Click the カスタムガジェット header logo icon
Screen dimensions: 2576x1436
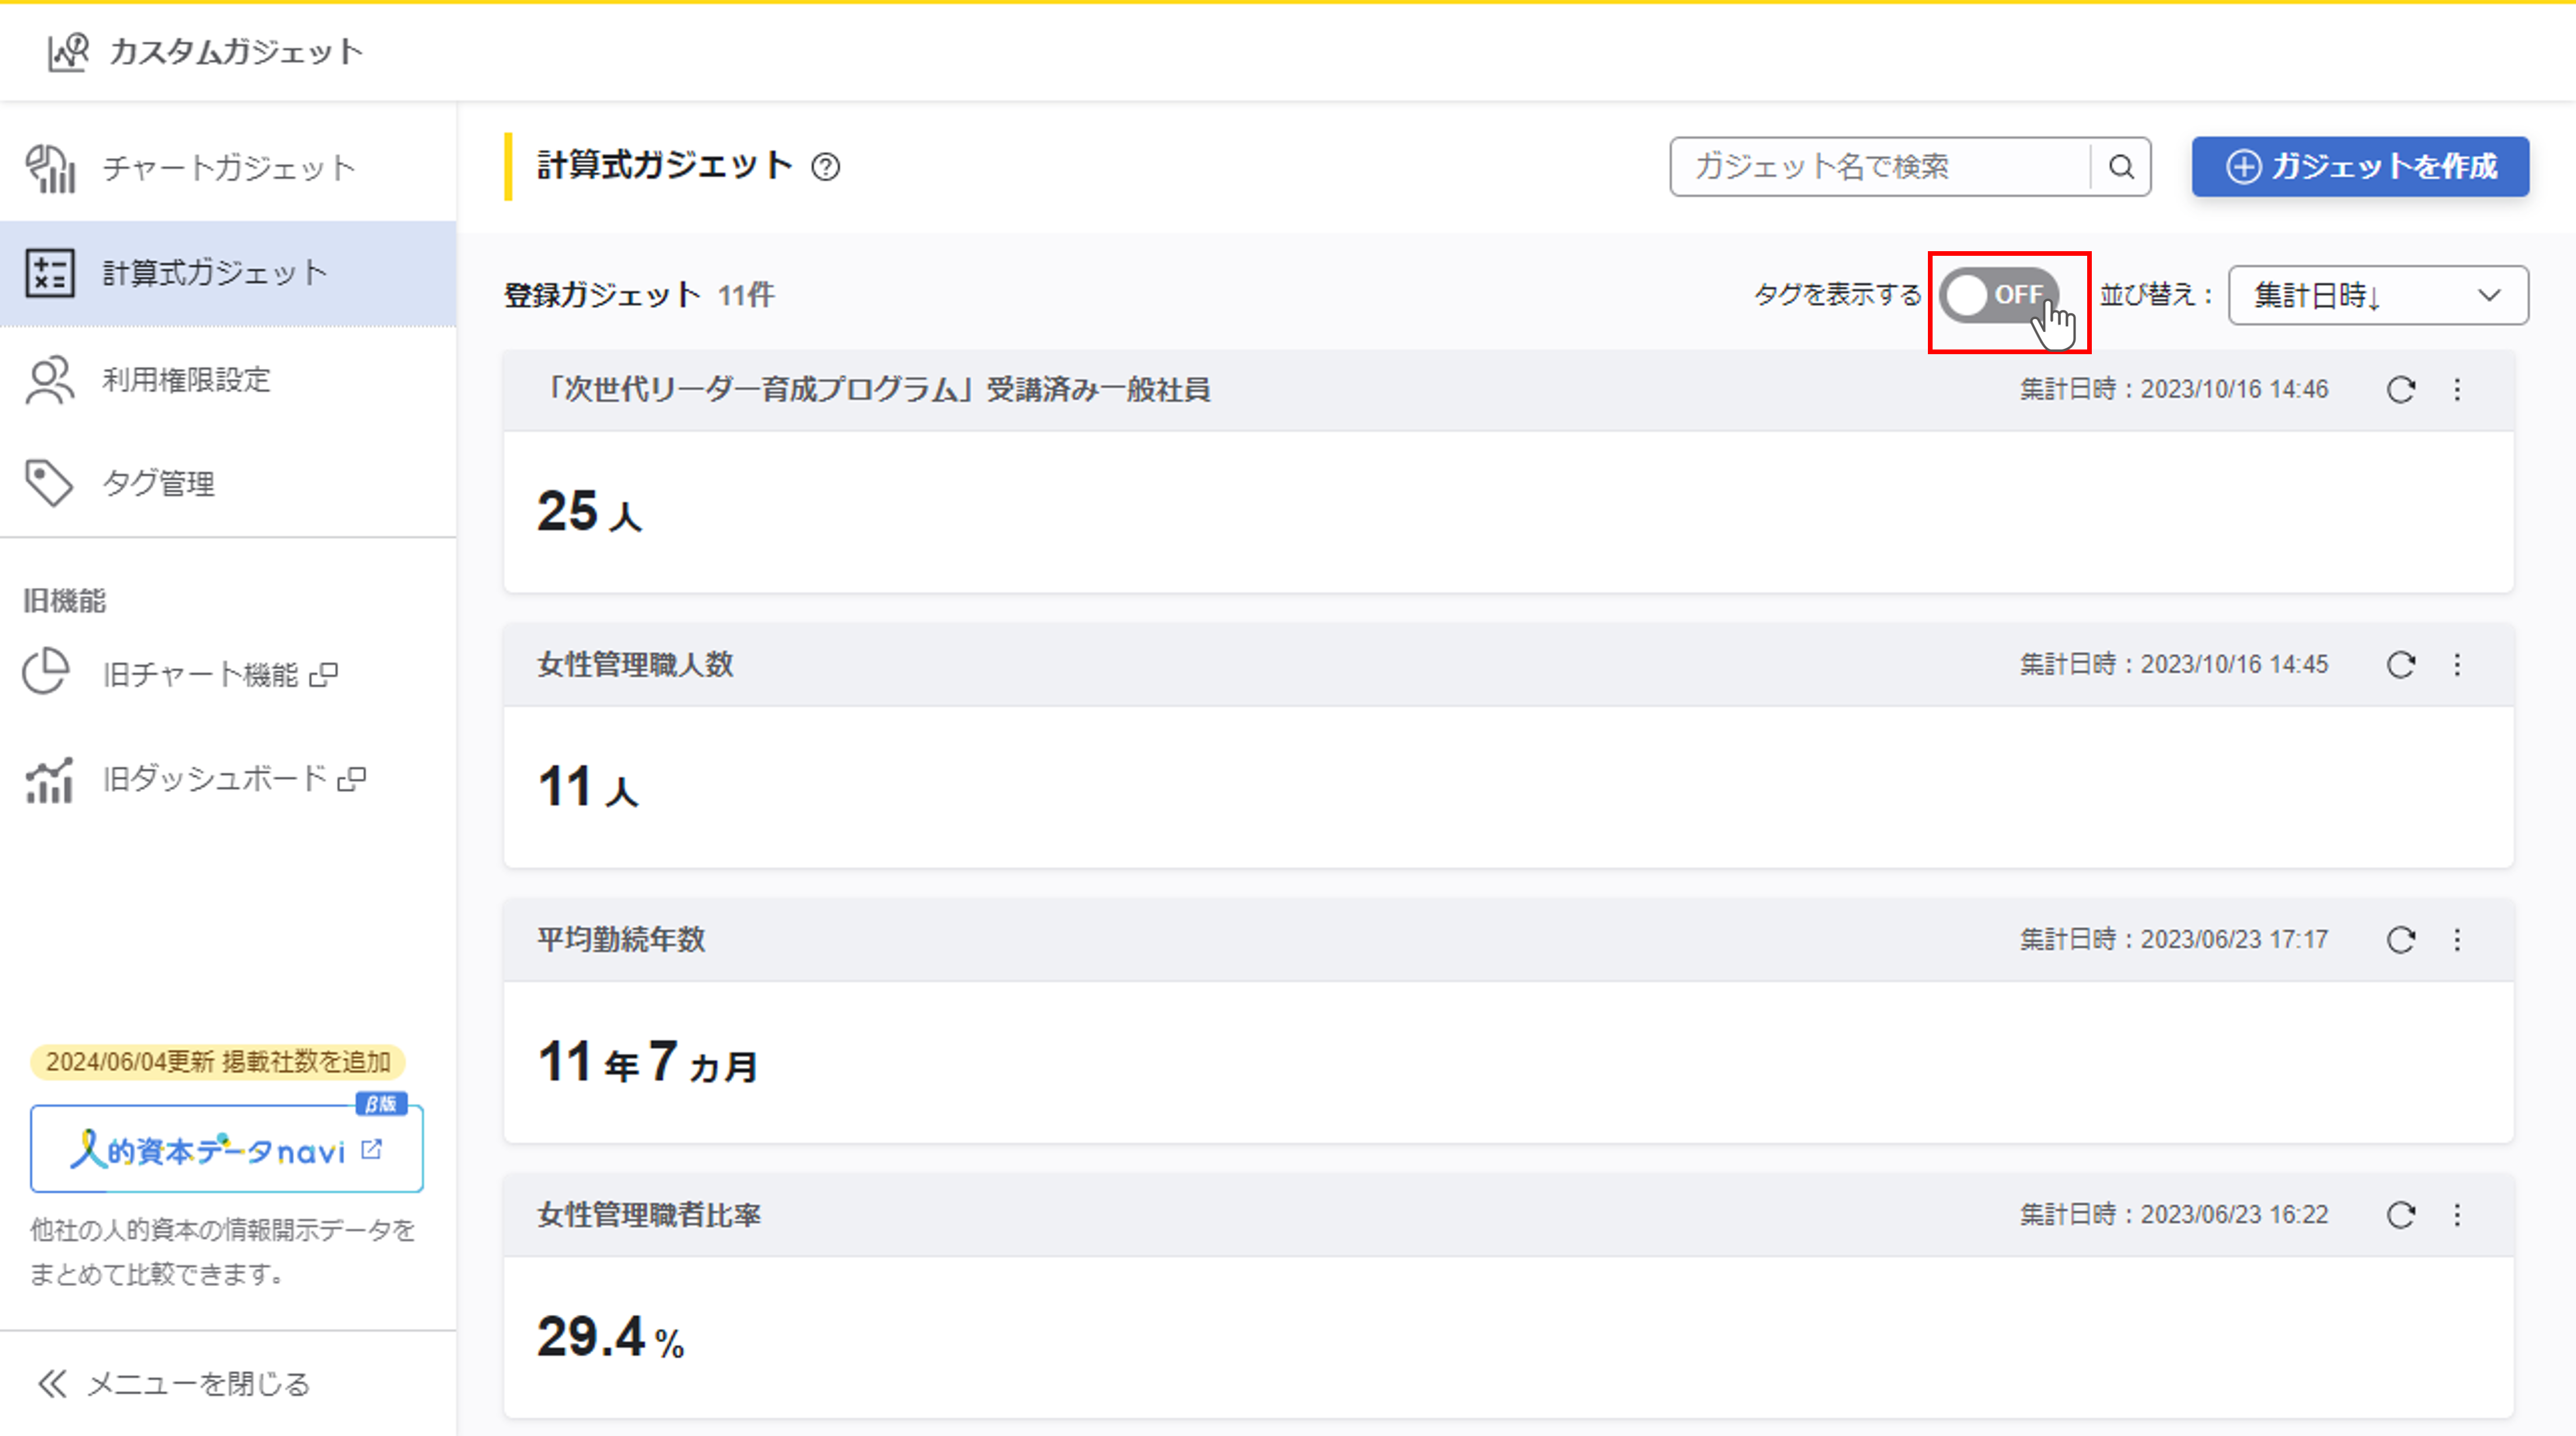68,52
